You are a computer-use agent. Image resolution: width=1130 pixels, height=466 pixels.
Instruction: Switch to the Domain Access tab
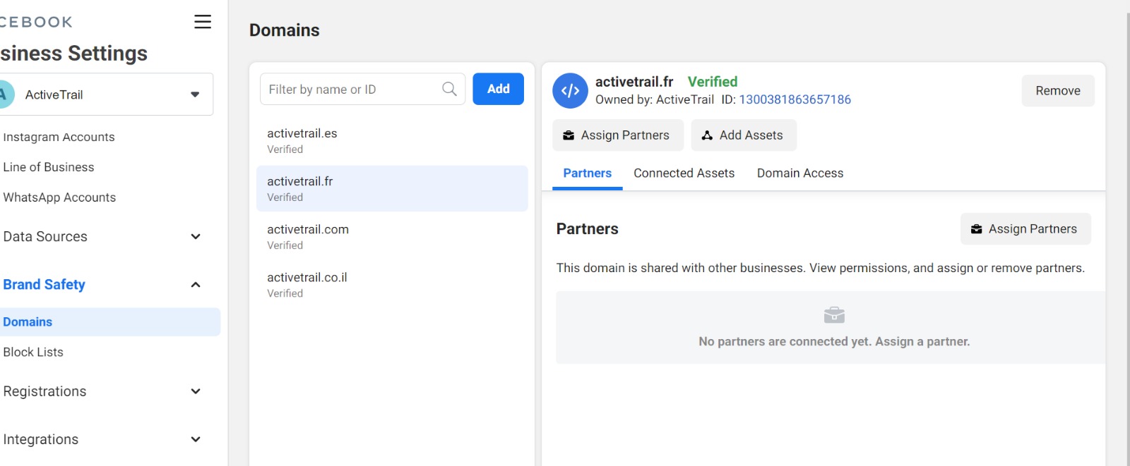[x=800, y=173]
